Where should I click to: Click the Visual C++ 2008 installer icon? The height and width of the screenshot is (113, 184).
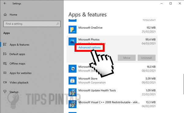(72, 104)
